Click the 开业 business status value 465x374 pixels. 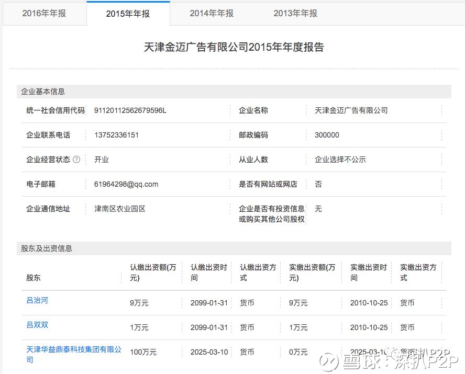pyautogui.click(x=99, y=160)
